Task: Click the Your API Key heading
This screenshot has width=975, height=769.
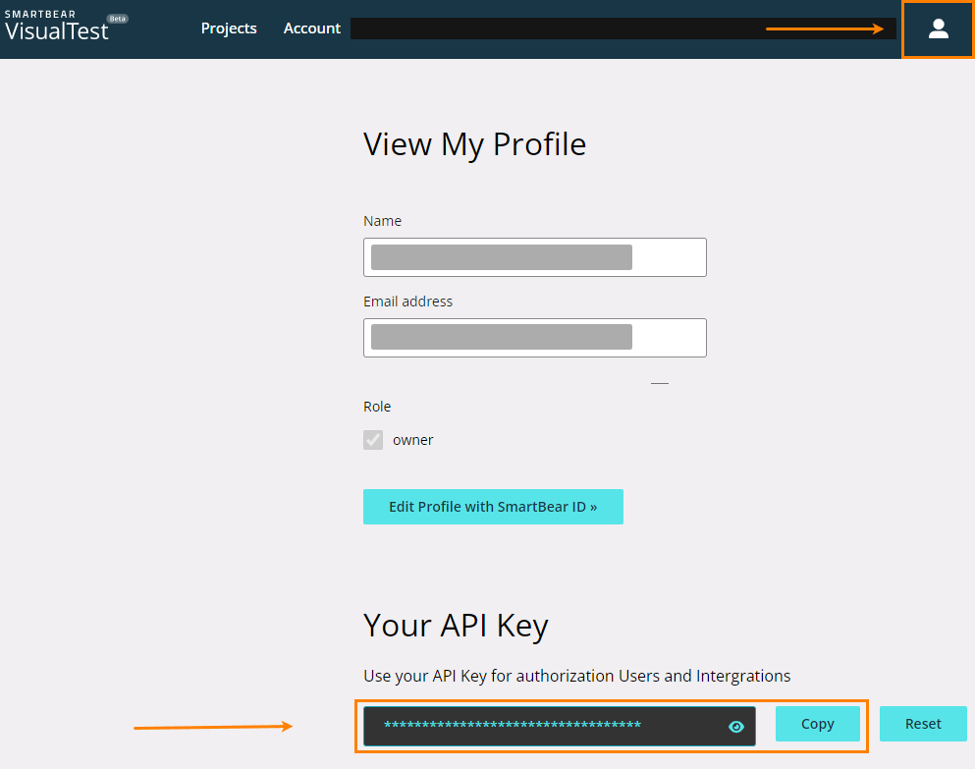Action: [x=455, y=626]
